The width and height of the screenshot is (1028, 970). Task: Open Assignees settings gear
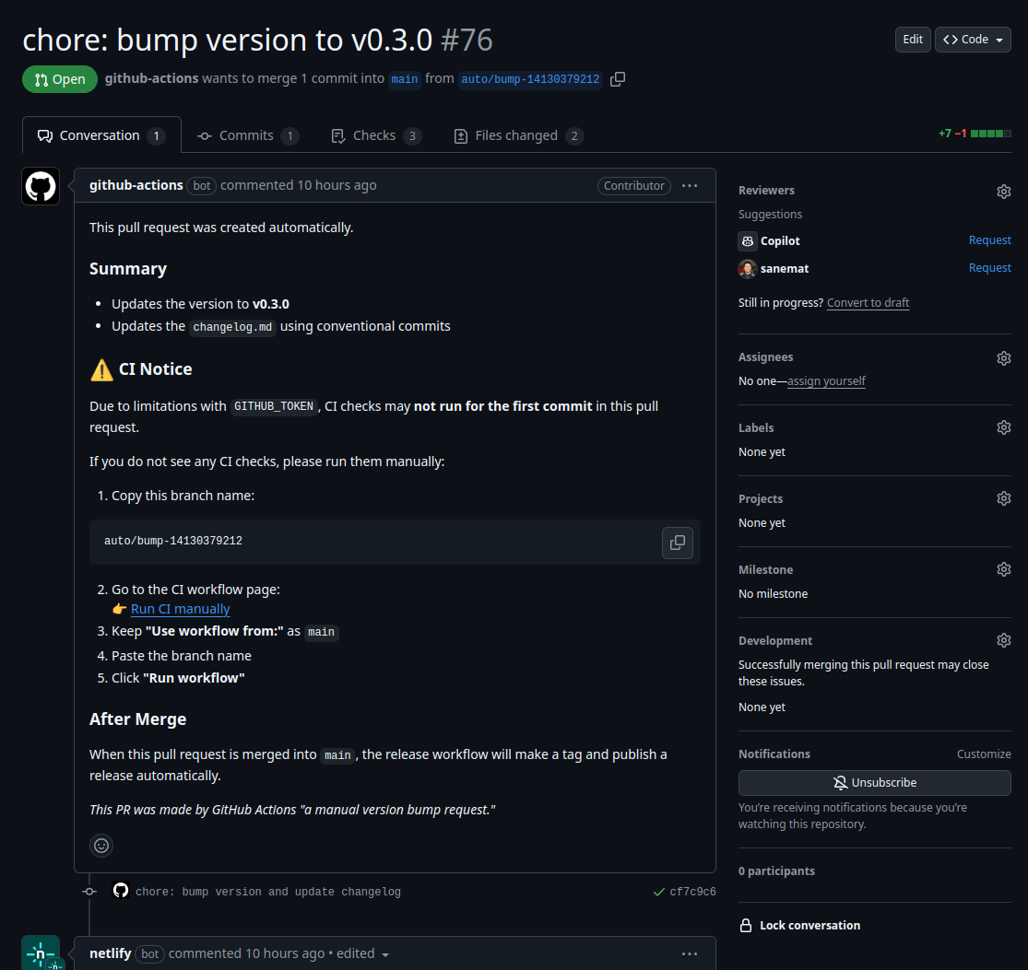pyautogui.click(x=1004, y=358)
